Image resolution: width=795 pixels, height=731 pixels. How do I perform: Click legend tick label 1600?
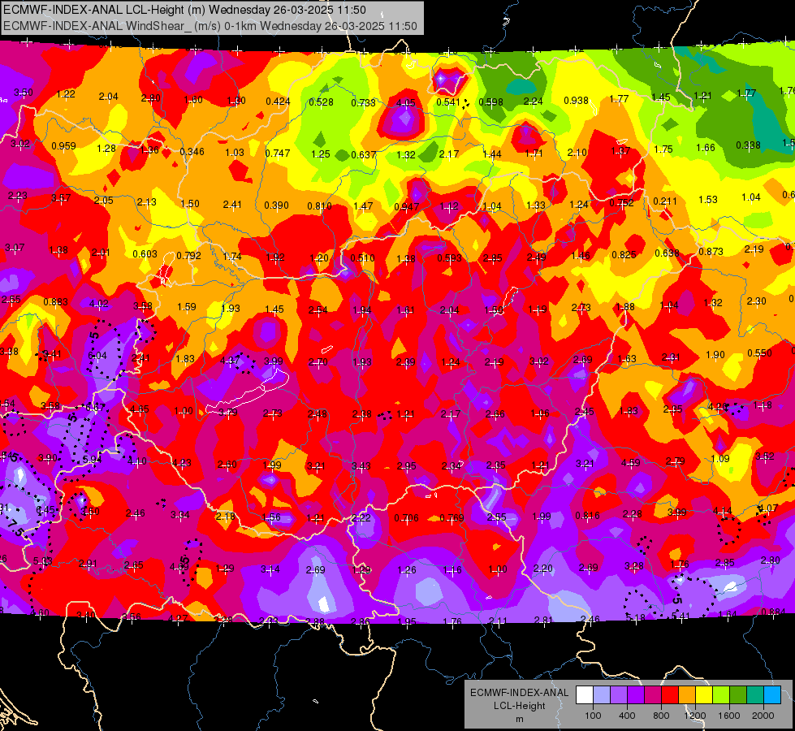coord(729,716)
